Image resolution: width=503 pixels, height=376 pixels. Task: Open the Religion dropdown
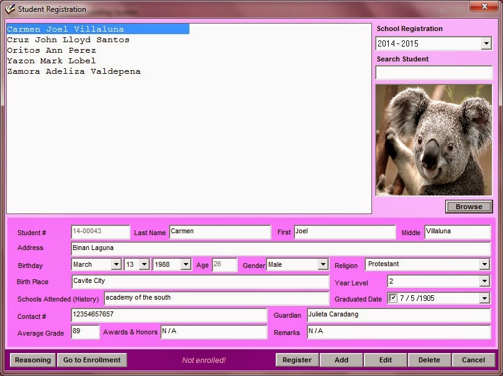tap(484, 264)
